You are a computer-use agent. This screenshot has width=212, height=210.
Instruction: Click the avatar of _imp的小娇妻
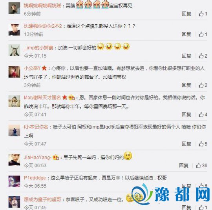(15, 50)
